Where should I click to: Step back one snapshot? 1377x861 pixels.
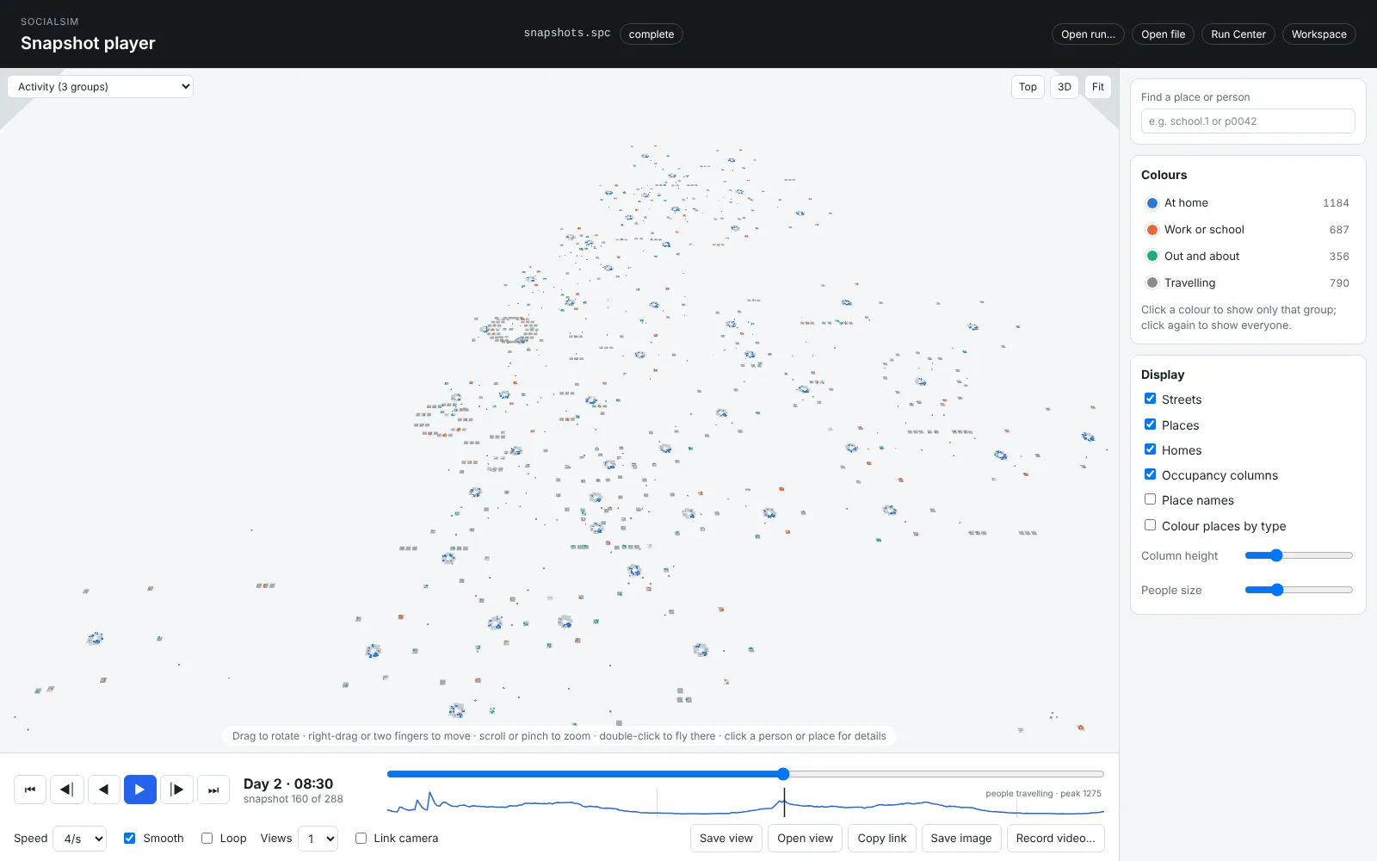(67, 790)
